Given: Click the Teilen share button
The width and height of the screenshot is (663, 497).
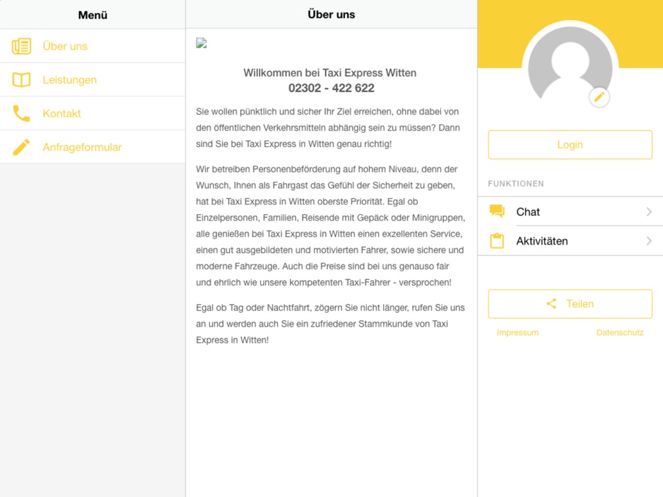Looking at the screenshot, I should click(570, 304).
